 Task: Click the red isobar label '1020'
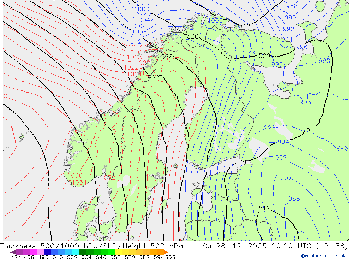click(x=143, y=63)
